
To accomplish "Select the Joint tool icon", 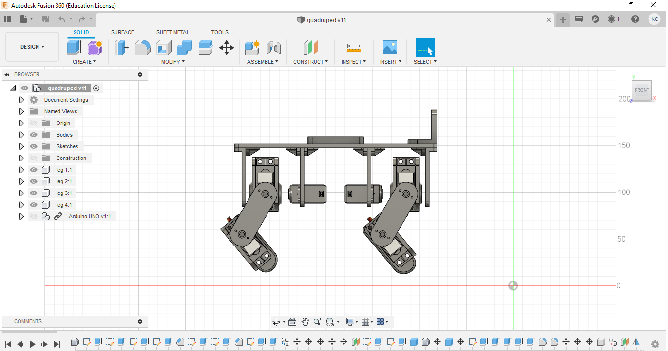I will click(x=274, y=48).
